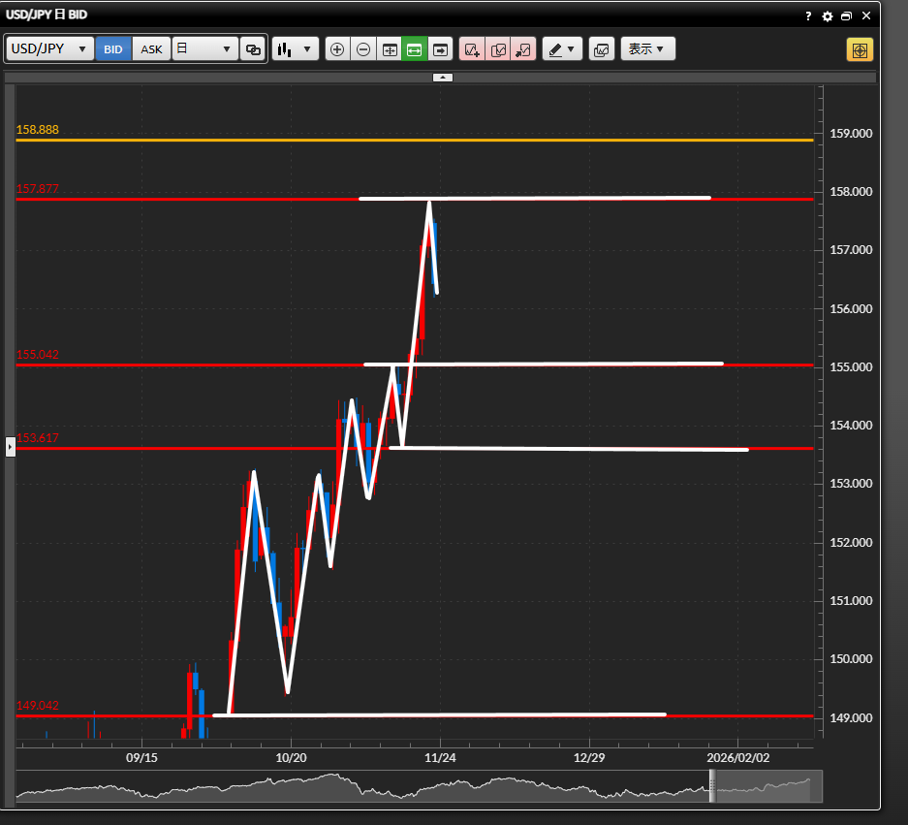
Task: Zoom in the chart with plus icon
Action: [337, 49]
